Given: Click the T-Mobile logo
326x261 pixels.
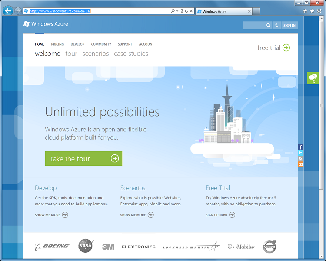Looking at the screenshot, I should click(x=241, y=247).
